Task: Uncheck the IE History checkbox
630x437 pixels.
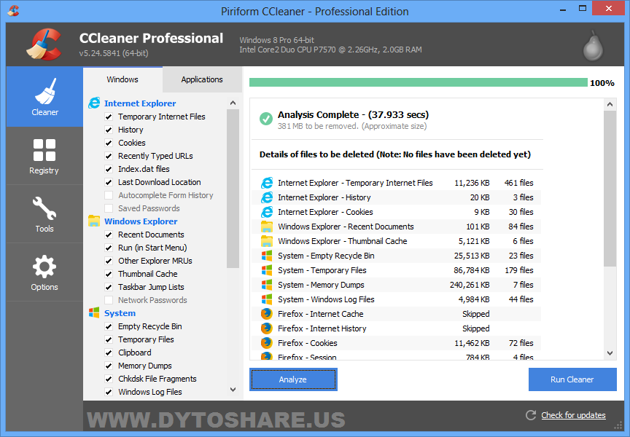Action: (x=109, y=130)
